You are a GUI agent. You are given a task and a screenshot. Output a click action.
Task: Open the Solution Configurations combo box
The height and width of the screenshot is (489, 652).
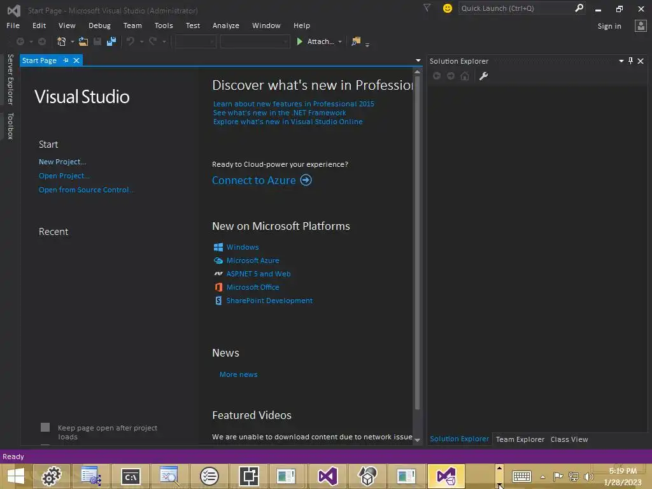click(195, 41)
